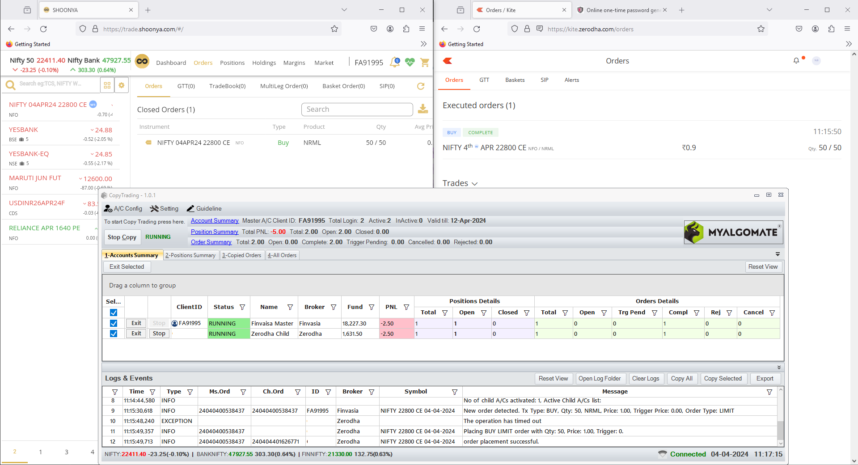Viewport: 858px width, 465px height.
Task: Collapse the Logs & Events panel
Action: point(779,367)
